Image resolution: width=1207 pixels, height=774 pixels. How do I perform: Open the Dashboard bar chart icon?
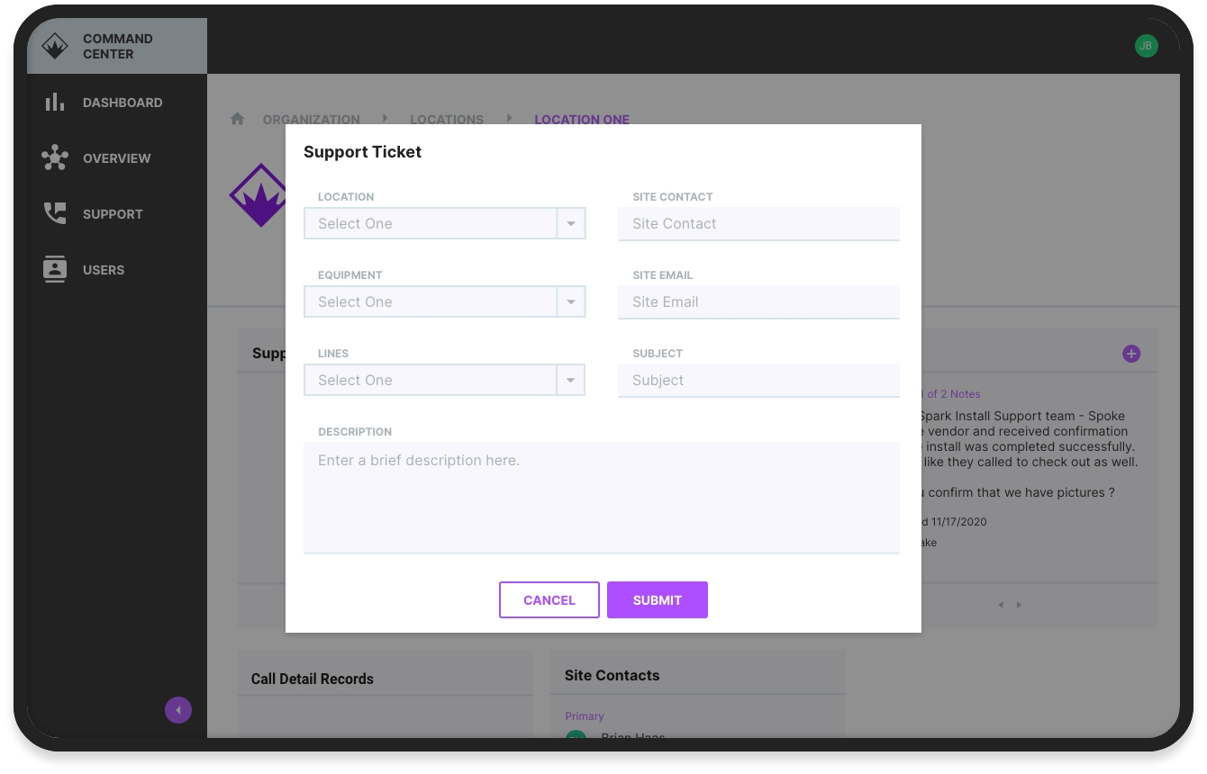click(x=55, y=102)
